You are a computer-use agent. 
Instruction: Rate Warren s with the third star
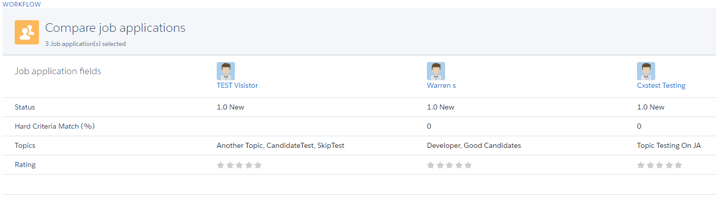click(449, 165)
